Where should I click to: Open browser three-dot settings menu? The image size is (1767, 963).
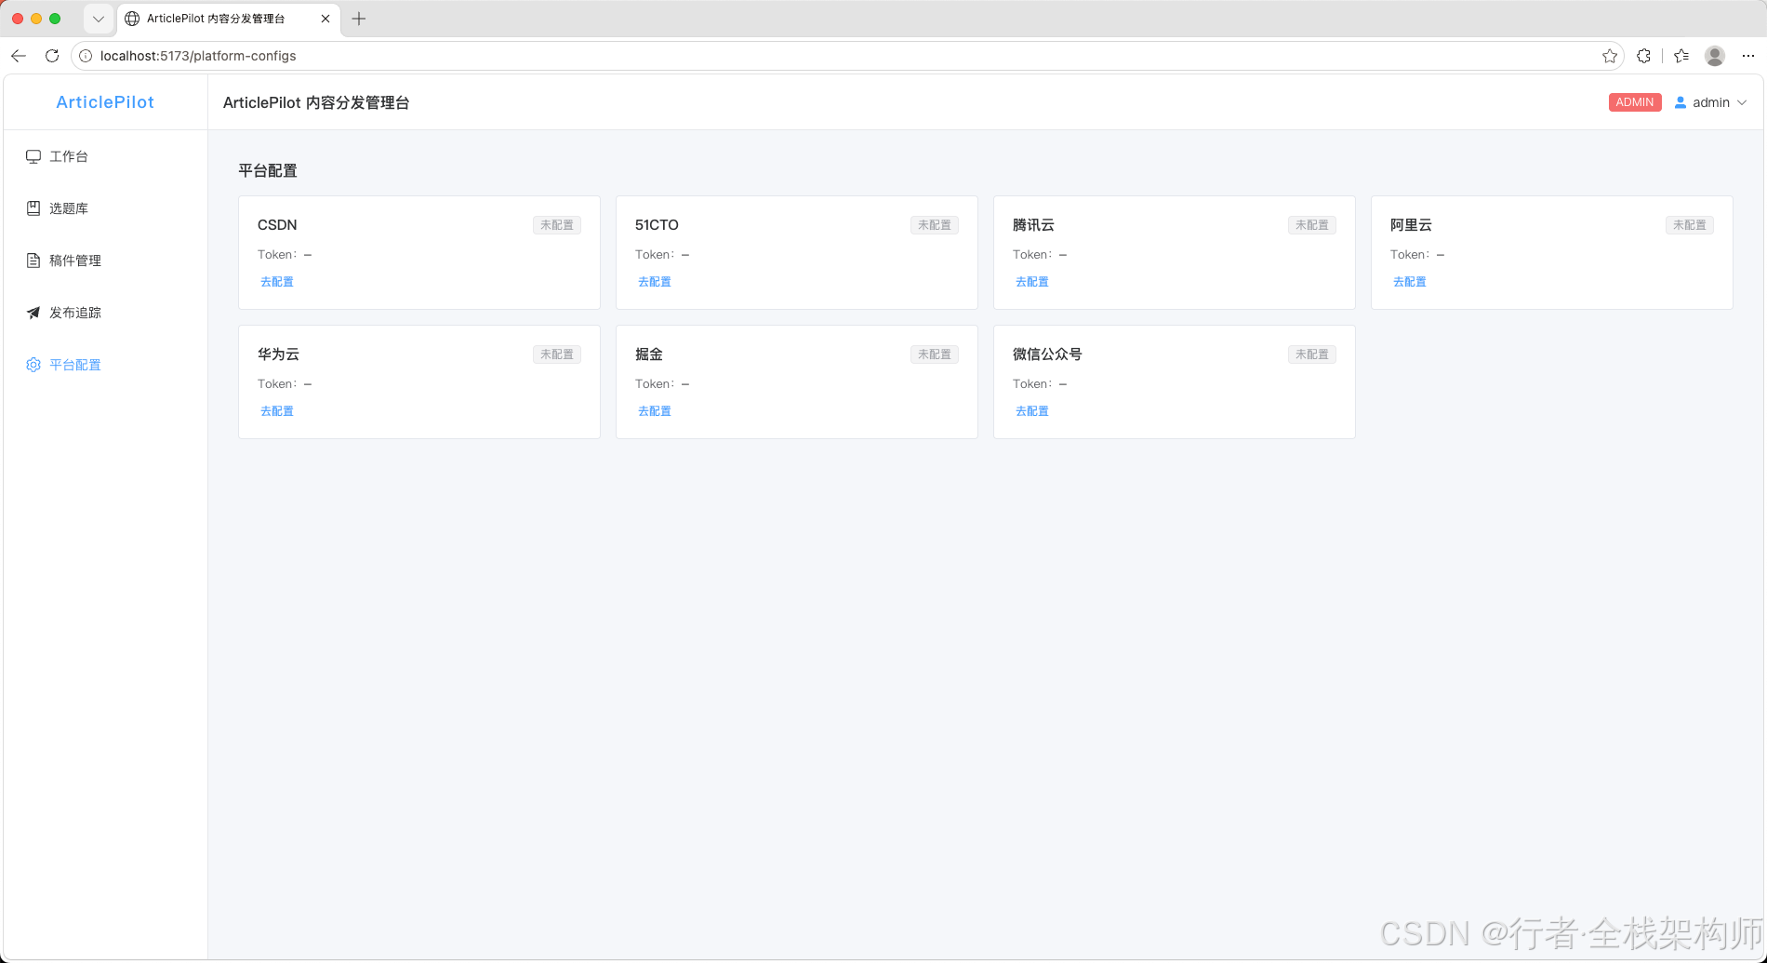(1748, 56)
